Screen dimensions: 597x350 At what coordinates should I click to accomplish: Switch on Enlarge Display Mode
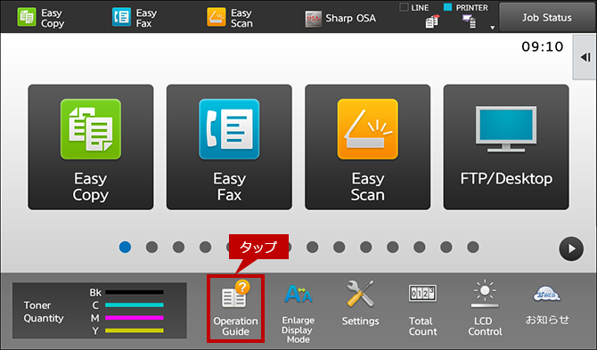point(298,313)
